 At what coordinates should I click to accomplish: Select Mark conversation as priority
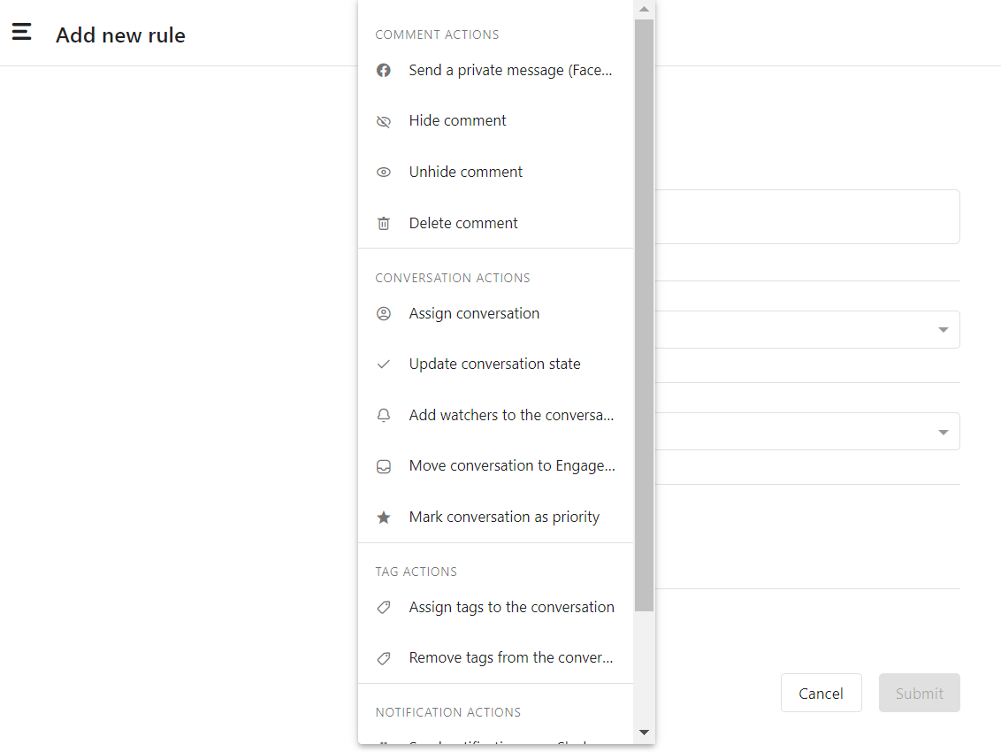pyautogui.click(x=504, y=518)
